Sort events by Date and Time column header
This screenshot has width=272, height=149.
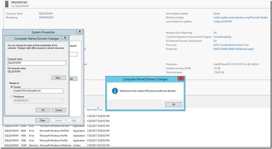(94, 109)
